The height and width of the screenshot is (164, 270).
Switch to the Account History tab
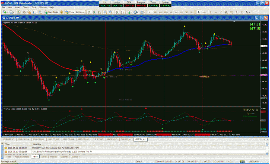(x=22, y=157)
